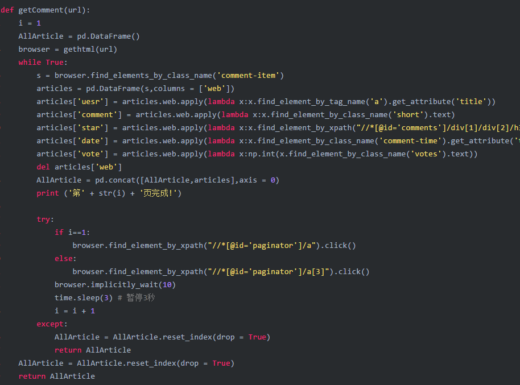Click the 'time.sleep(3)' call

click(84, 298)
